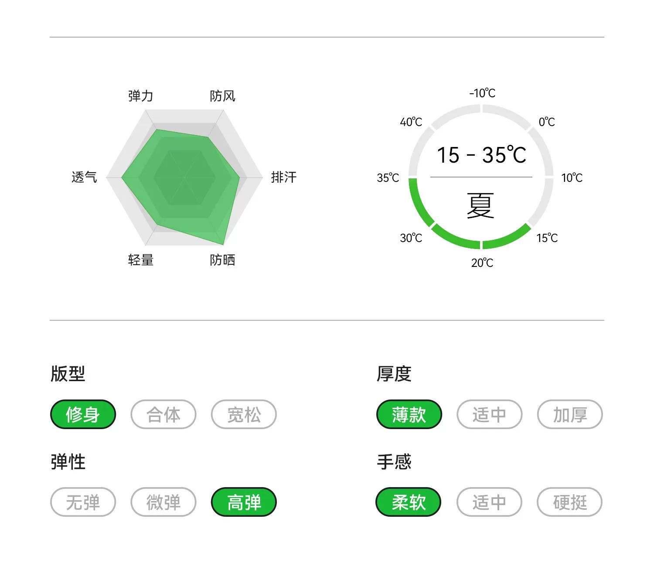
Task: Click the 排汗 radar axis label
Action: click(x=283, y=177)
